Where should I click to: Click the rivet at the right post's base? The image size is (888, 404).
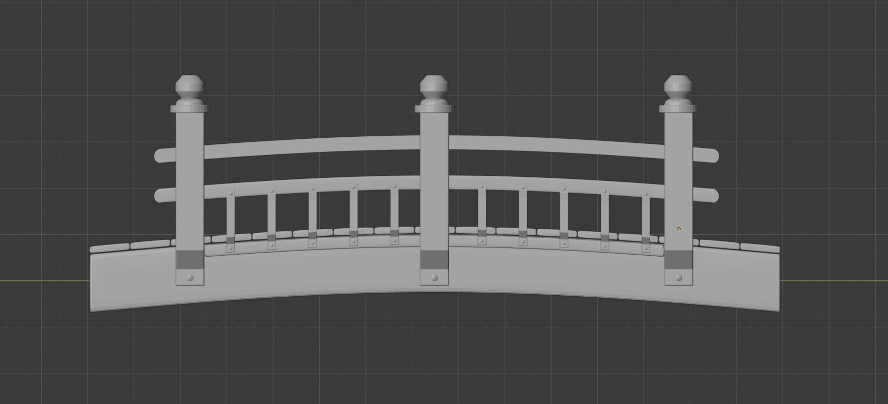[679, 277]
